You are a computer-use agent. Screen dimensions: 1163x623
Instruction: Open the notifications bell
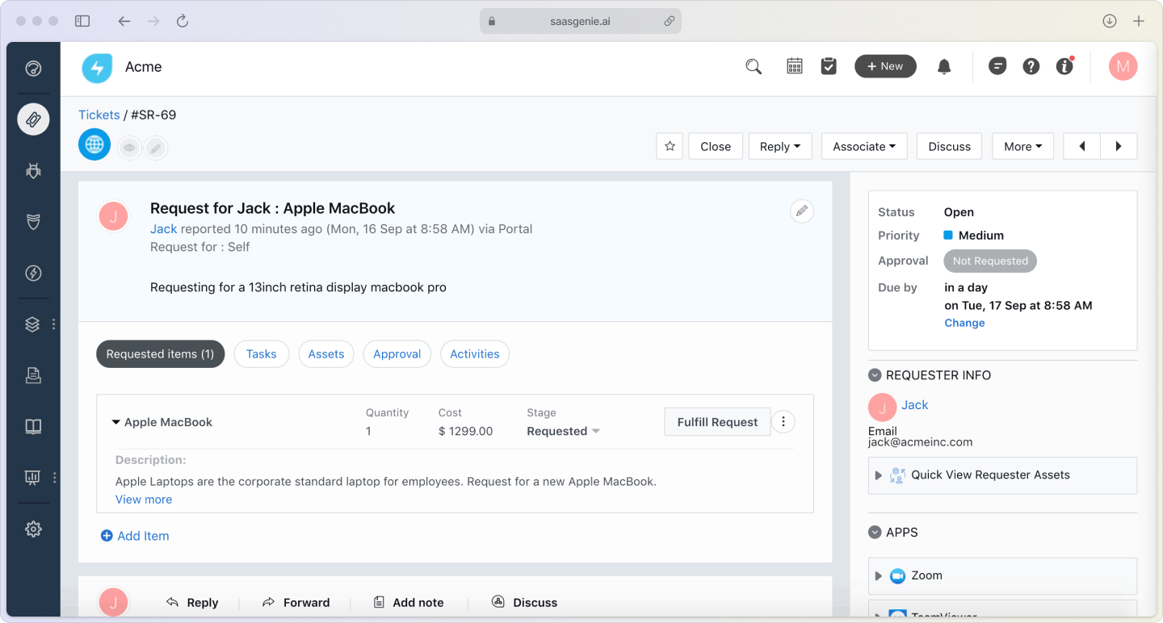[944, 67]
